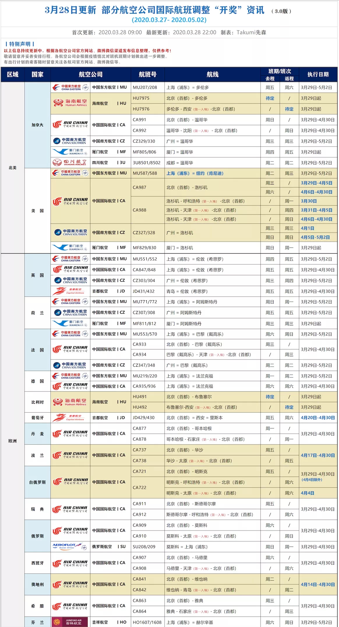
Task: Click China Eastern logo in MU219/220 row
Action: [70, 376]
